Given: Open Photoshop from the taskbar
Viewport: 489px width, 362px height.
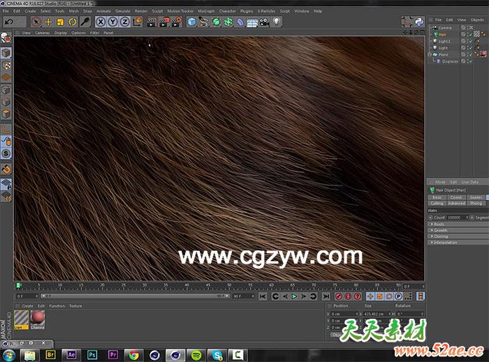Looking at the screenshot, I should [x=92, y=354].
